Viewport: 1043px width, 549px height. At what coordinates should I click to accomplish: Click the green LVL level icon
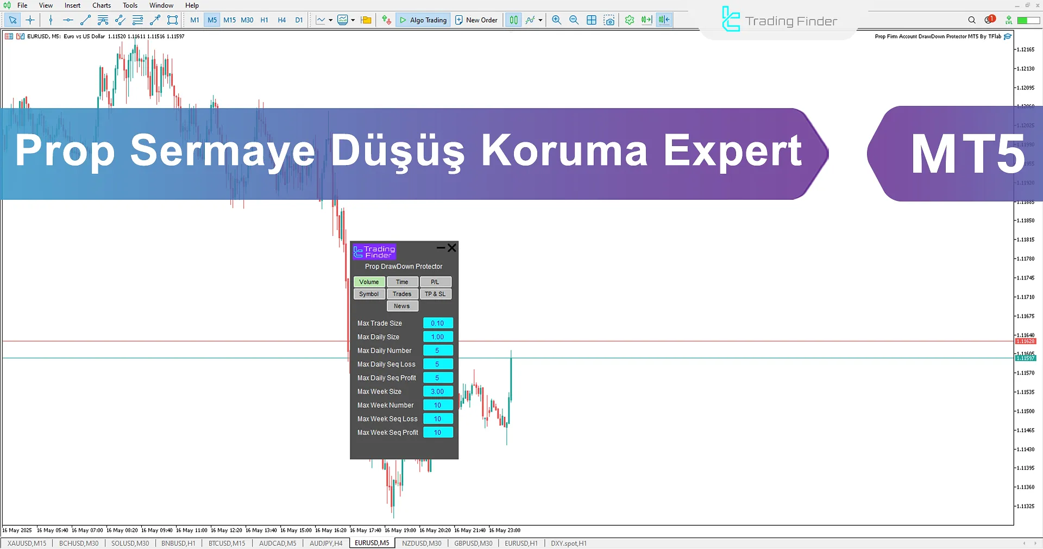point(1008,20)
